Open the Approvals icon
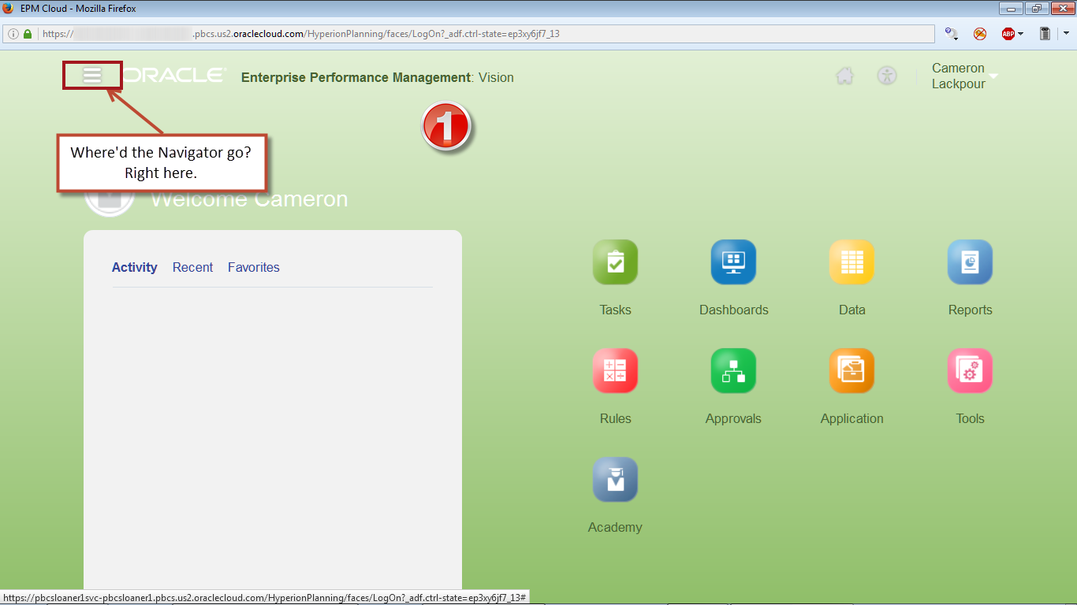This screenshot has height=605, width=1077. click(733, 371)
